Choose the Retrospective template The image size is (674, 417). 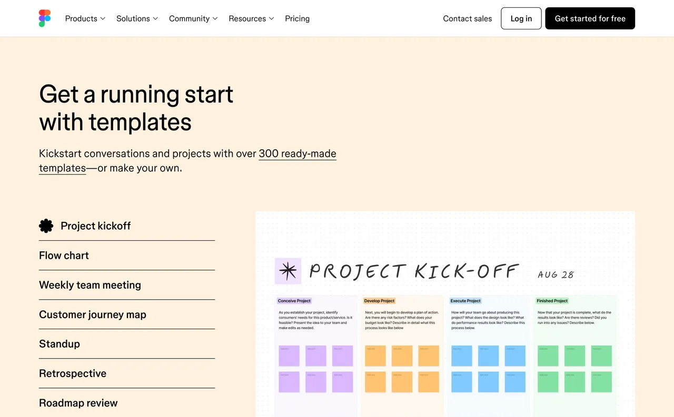pyautogui.click(x=73, y=373)
